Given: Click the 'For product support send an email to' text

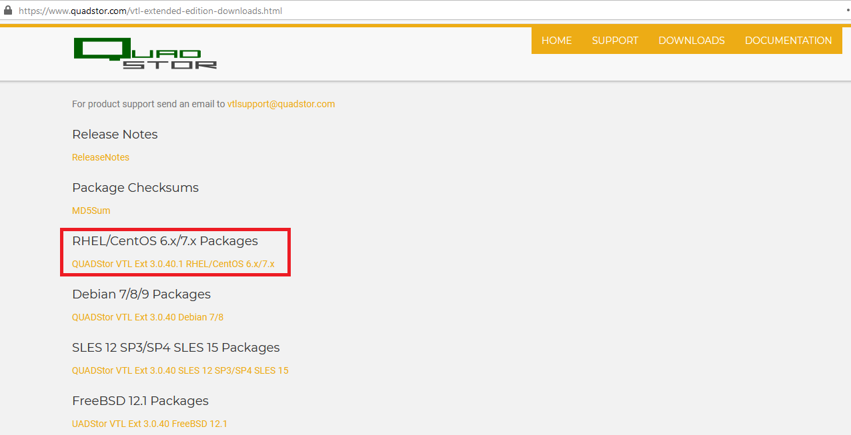Looking at the screenshot, I should coord(148,104).
